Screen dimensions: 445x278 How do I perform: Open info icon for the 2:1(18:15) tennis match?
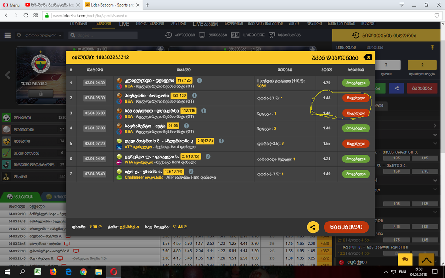pos(208,156)
